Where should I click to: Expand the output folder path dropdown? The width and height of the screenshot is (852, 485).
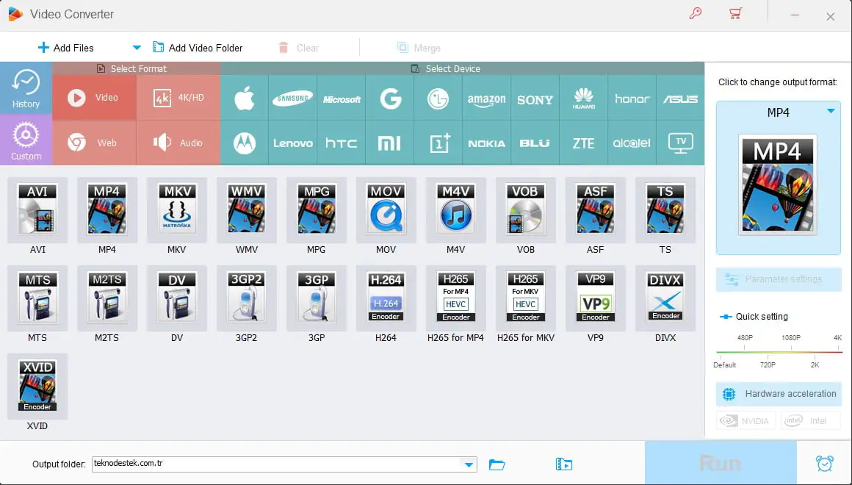click(468, 464)
